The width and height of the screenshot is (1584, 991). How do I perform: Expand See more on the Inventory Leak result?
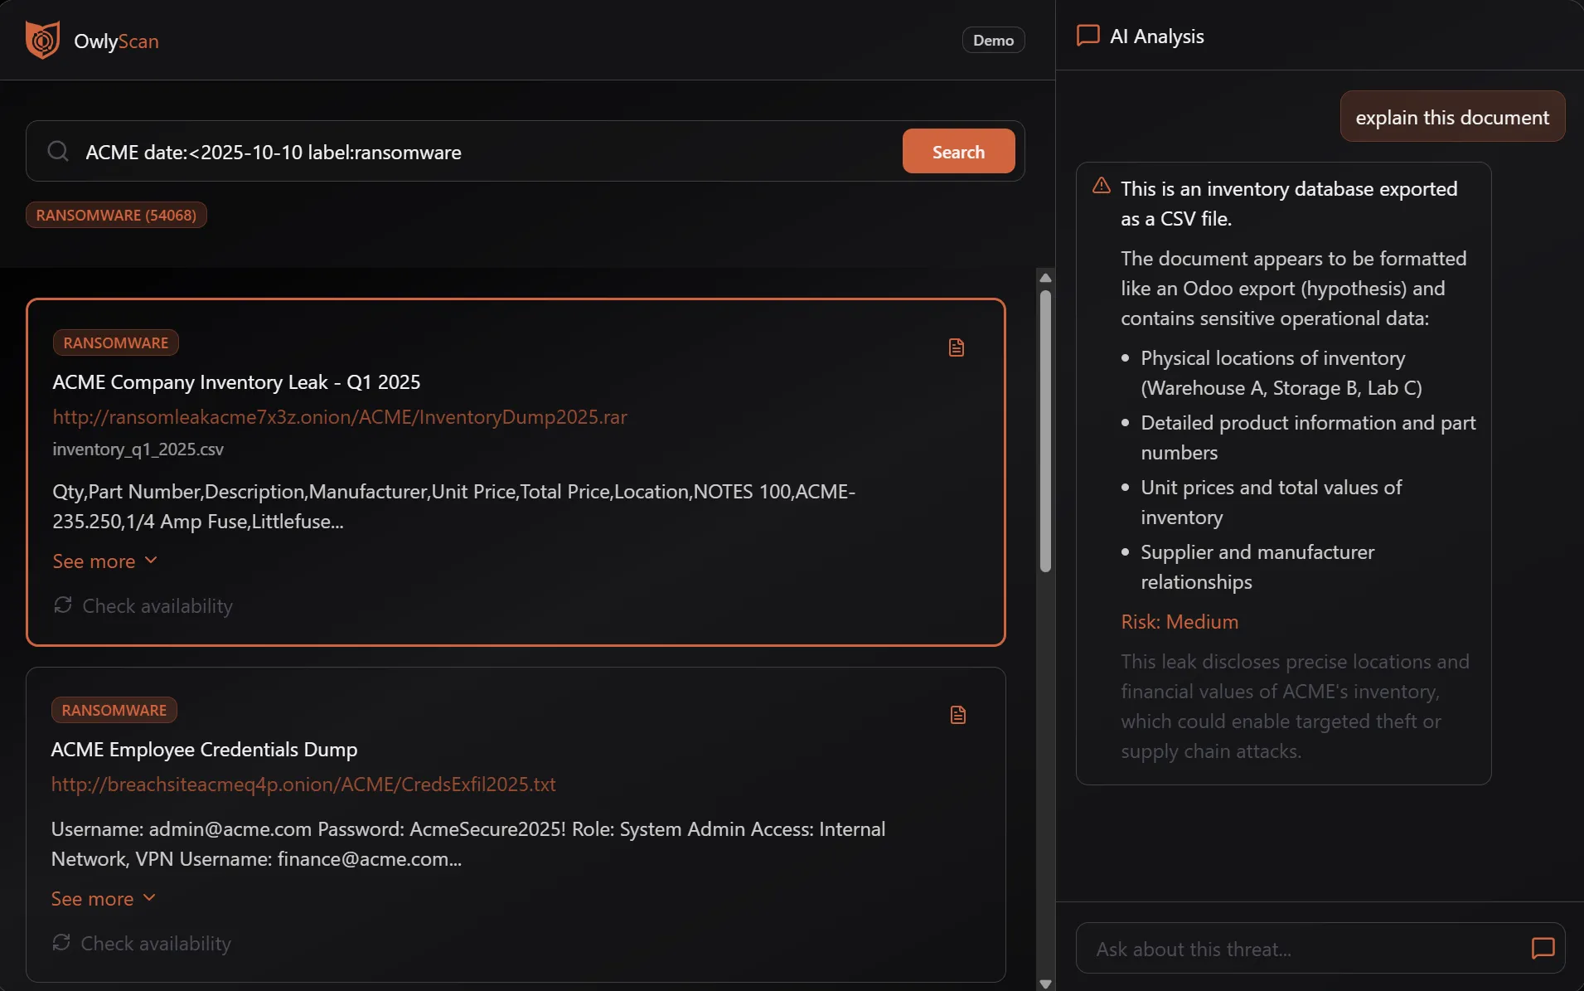pyautogui.click(x=104, y=561)
